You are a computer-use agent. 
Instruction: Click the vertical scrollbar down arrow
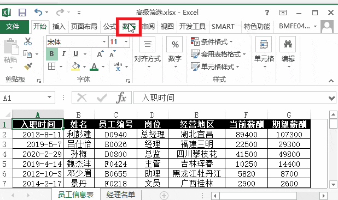coord(333,184)
